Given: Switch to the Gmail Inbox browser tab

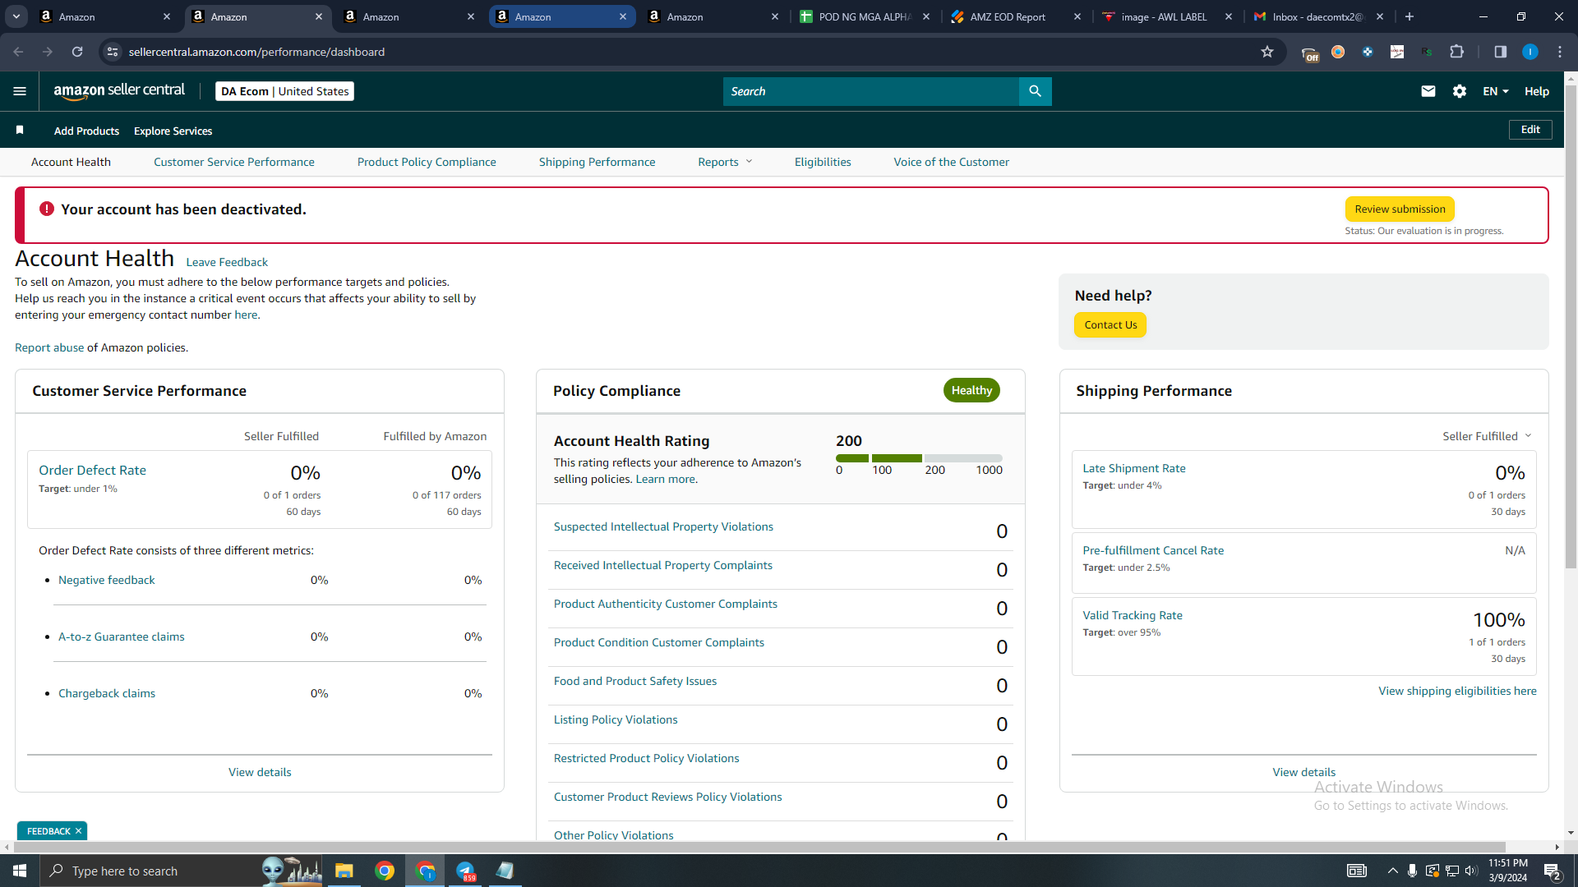Looking at the screenshot, I should pyautogui.click(x=1317, y=16).
